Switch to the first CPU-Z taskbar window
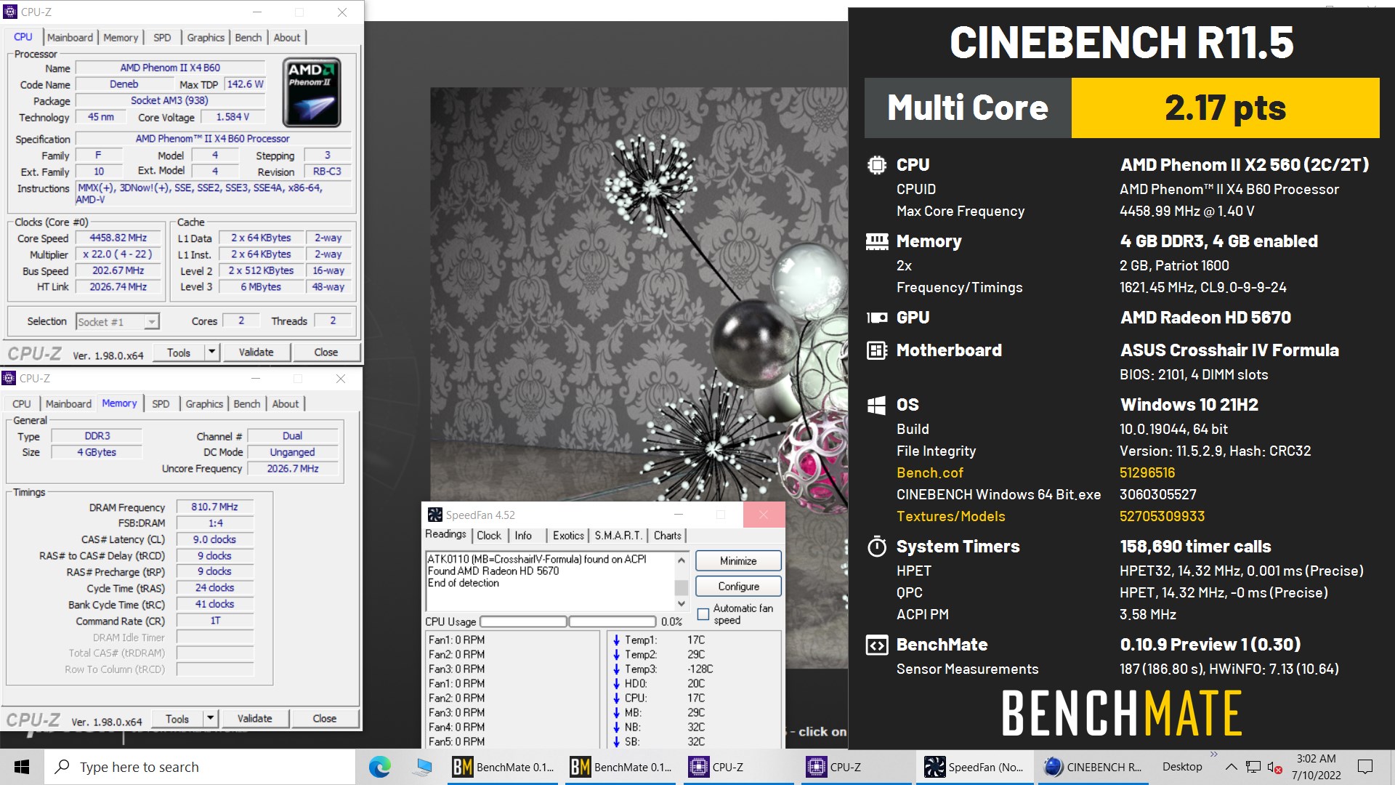Screen dimensions: 1395x785 click(x=738, y=767)
